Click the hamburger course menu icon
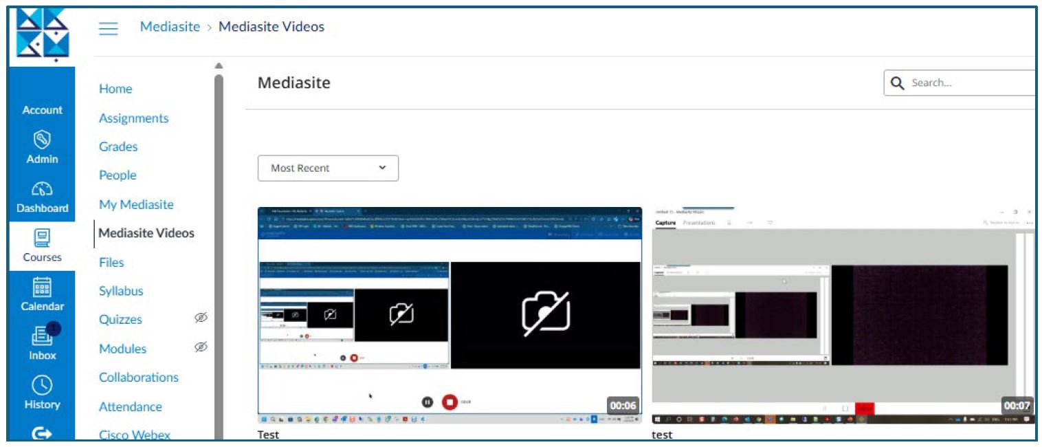The width and height of the screenshot is (1042, 447). pyautogui.click(x=109, y=28)
